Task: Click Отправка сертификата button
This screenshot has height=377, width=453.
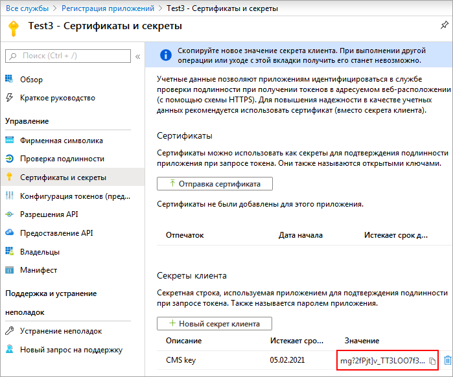Action: coord(215,184)
